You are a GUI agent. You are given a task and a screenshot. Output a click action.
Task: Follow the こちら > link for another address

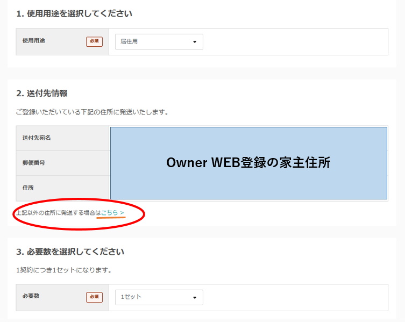click(112, 213)
